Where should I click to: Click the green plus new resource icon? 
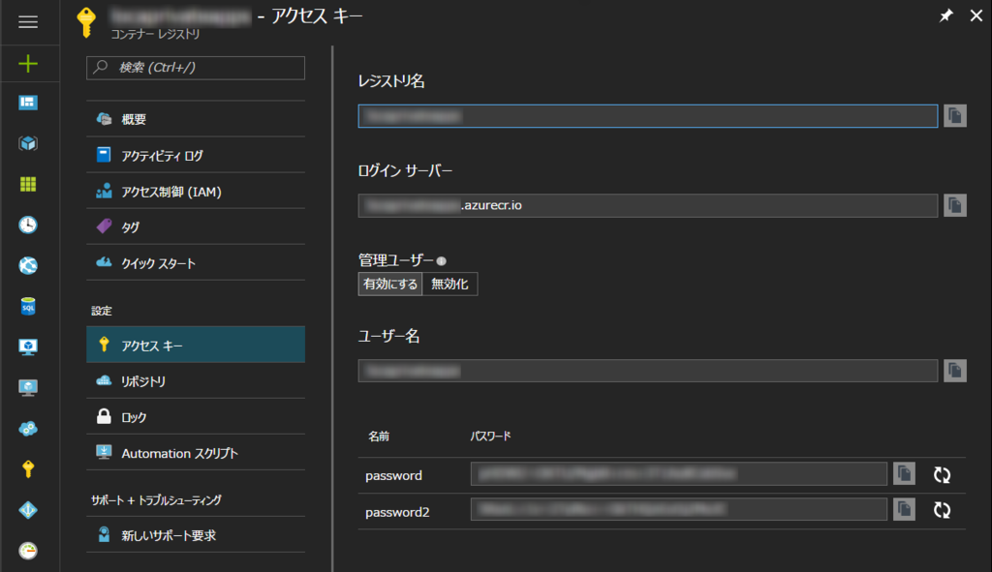tap(28, 63)
